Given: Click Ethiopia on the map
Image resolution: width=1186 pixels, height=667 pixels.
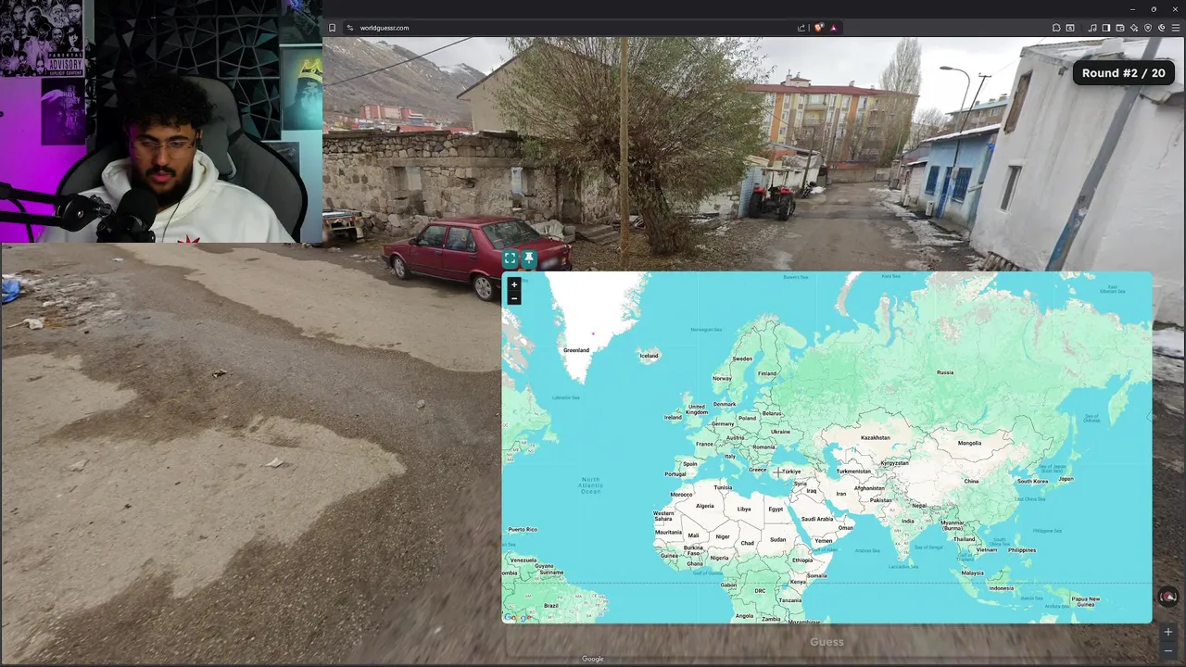Looking at the screenshot, I should (801, 560).
